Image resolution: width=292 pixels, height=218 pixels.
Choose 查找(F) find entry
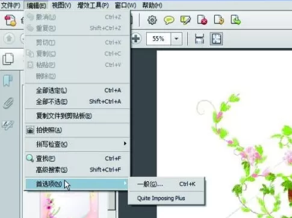(78, 158)
